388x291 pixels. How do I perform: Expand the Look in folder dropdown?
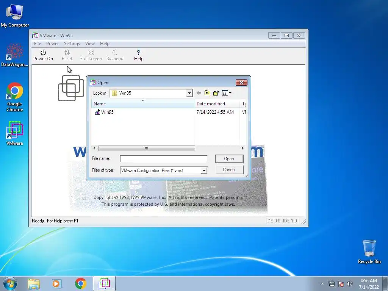pyautogui.click(x=189, y=93)
